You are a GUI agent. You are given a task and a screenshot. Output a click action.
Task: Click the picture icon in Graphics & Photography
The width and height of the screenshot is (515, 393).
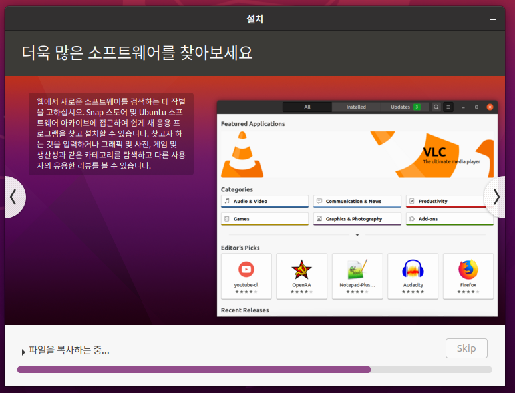[319, 218]
